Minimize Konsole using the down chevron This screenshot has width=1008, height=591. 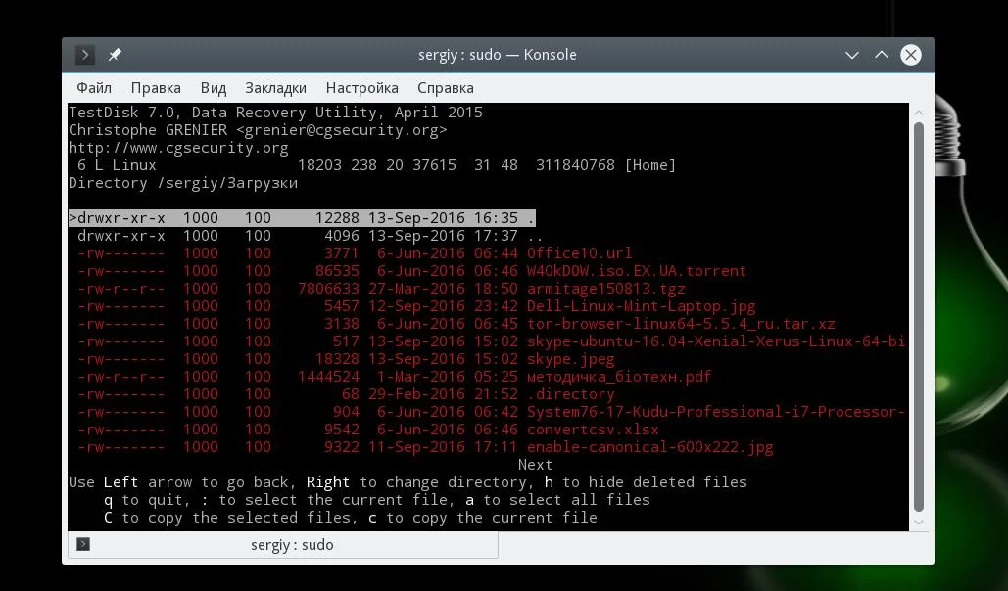click(x=852, y=55)
